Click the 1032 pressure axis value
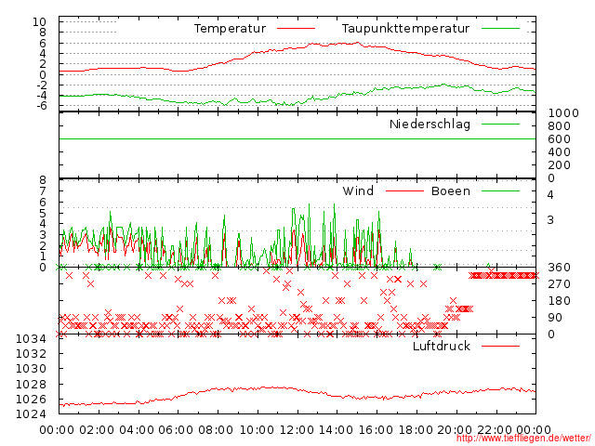Screen dimensions: 595x446 (31, 353)
